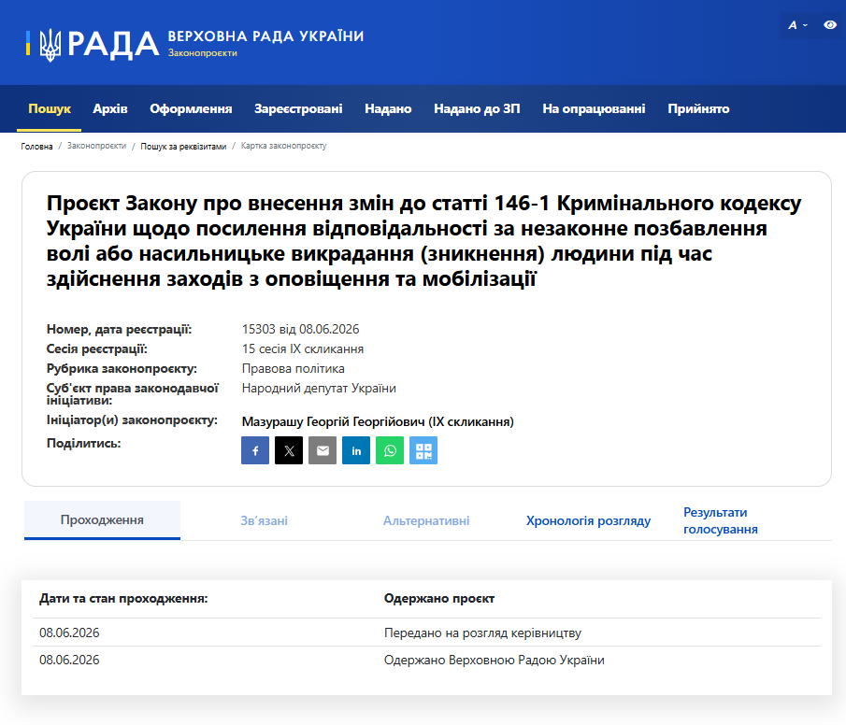Open Пошук за реквізитами breadcrumb
The image size is (846, 725).
(x=183, y=146)
